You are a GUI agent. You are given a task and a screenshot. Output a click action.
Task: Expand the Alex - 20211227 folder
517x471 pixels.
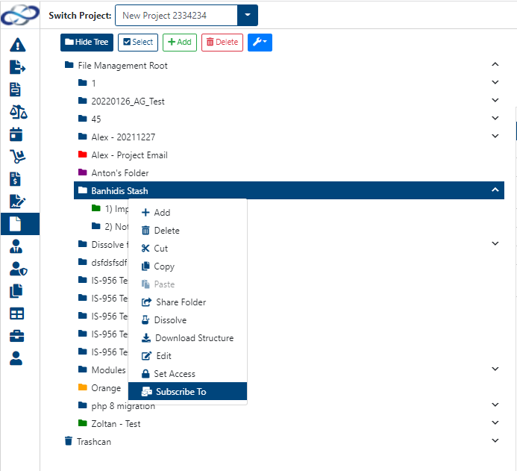click(x=495, y=136)
